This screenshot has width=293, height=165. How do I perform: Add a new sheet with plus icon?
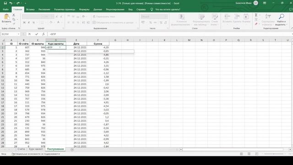[x=72, y=149]
